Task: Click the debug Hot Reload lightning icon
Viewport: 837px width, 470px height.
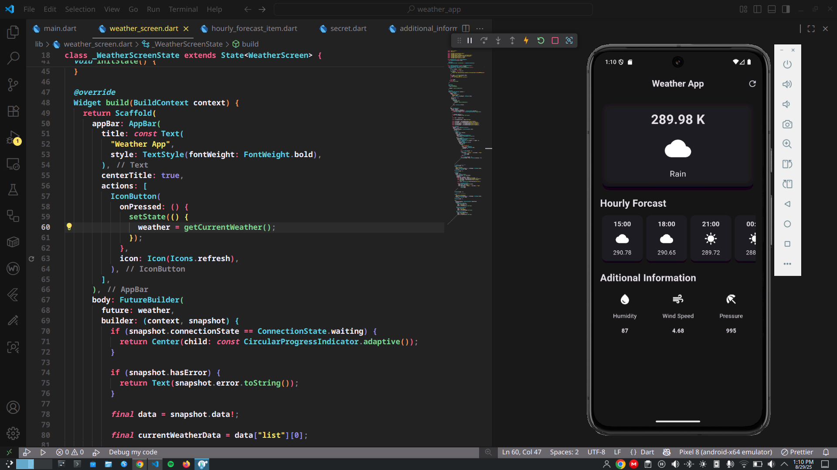Action: [x=526, y=40]
